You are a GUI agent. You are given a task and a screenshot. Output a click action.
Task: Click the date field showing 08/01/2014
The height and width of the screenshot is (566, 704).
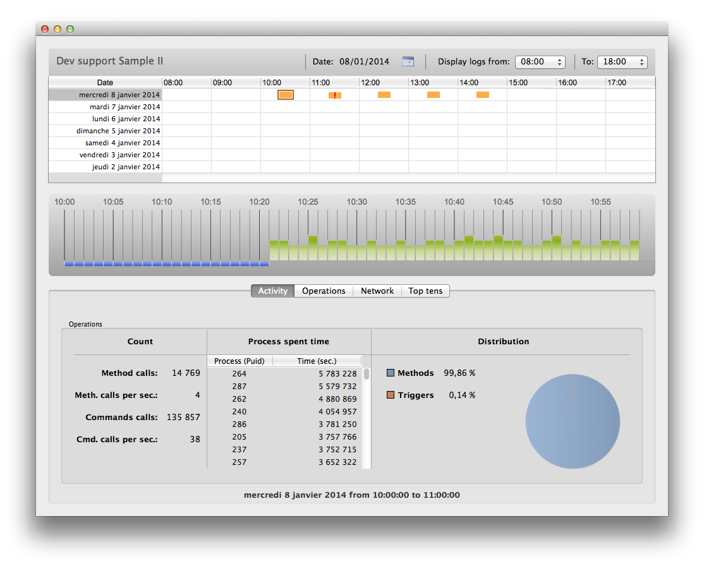(364, 62)
